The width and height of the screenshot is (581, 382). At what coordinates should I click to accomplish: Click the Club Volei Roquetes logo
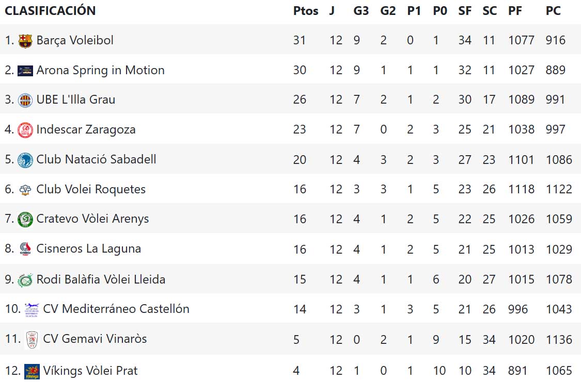pyautogui.click(x=25, y=190)
